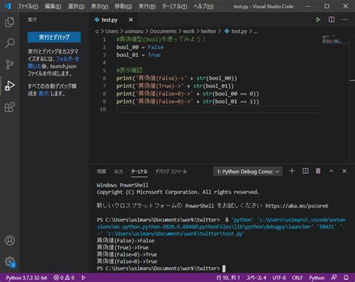Open the 表示(V) menu
Image resolution: width=355 pixels, height=282 pixels.
click(x=100, y=6)
